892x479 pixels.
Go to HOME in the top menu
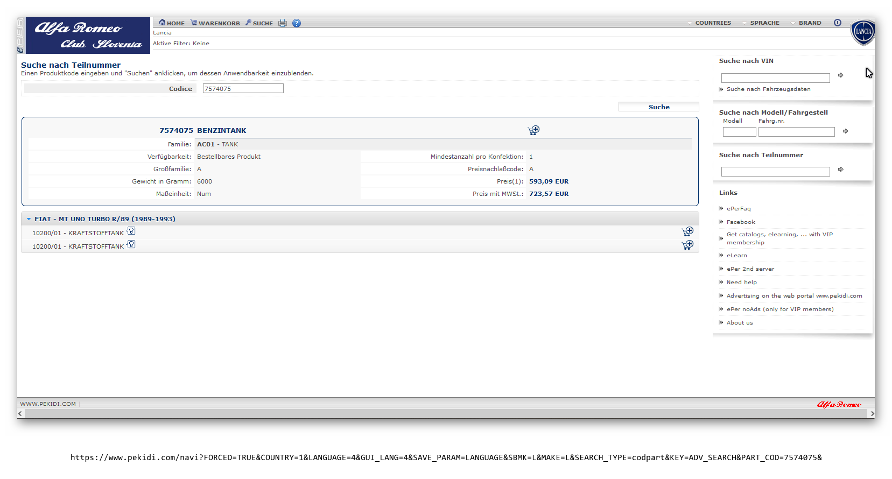172,23
